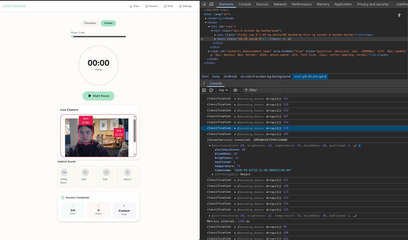The width and height of the screenshot is (408, 240).
Task: Switch to the Application tab
Action: (x=343, y=4)
